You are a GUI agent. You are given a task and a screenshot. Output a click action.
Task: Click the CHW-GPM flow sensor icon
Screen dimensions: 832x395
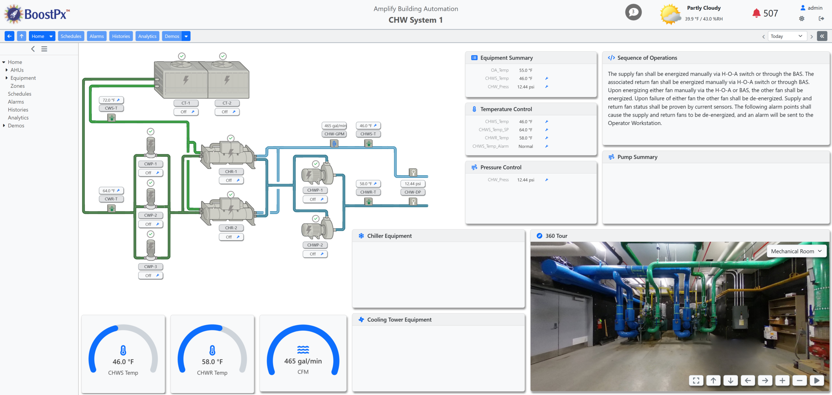[334, 143]
